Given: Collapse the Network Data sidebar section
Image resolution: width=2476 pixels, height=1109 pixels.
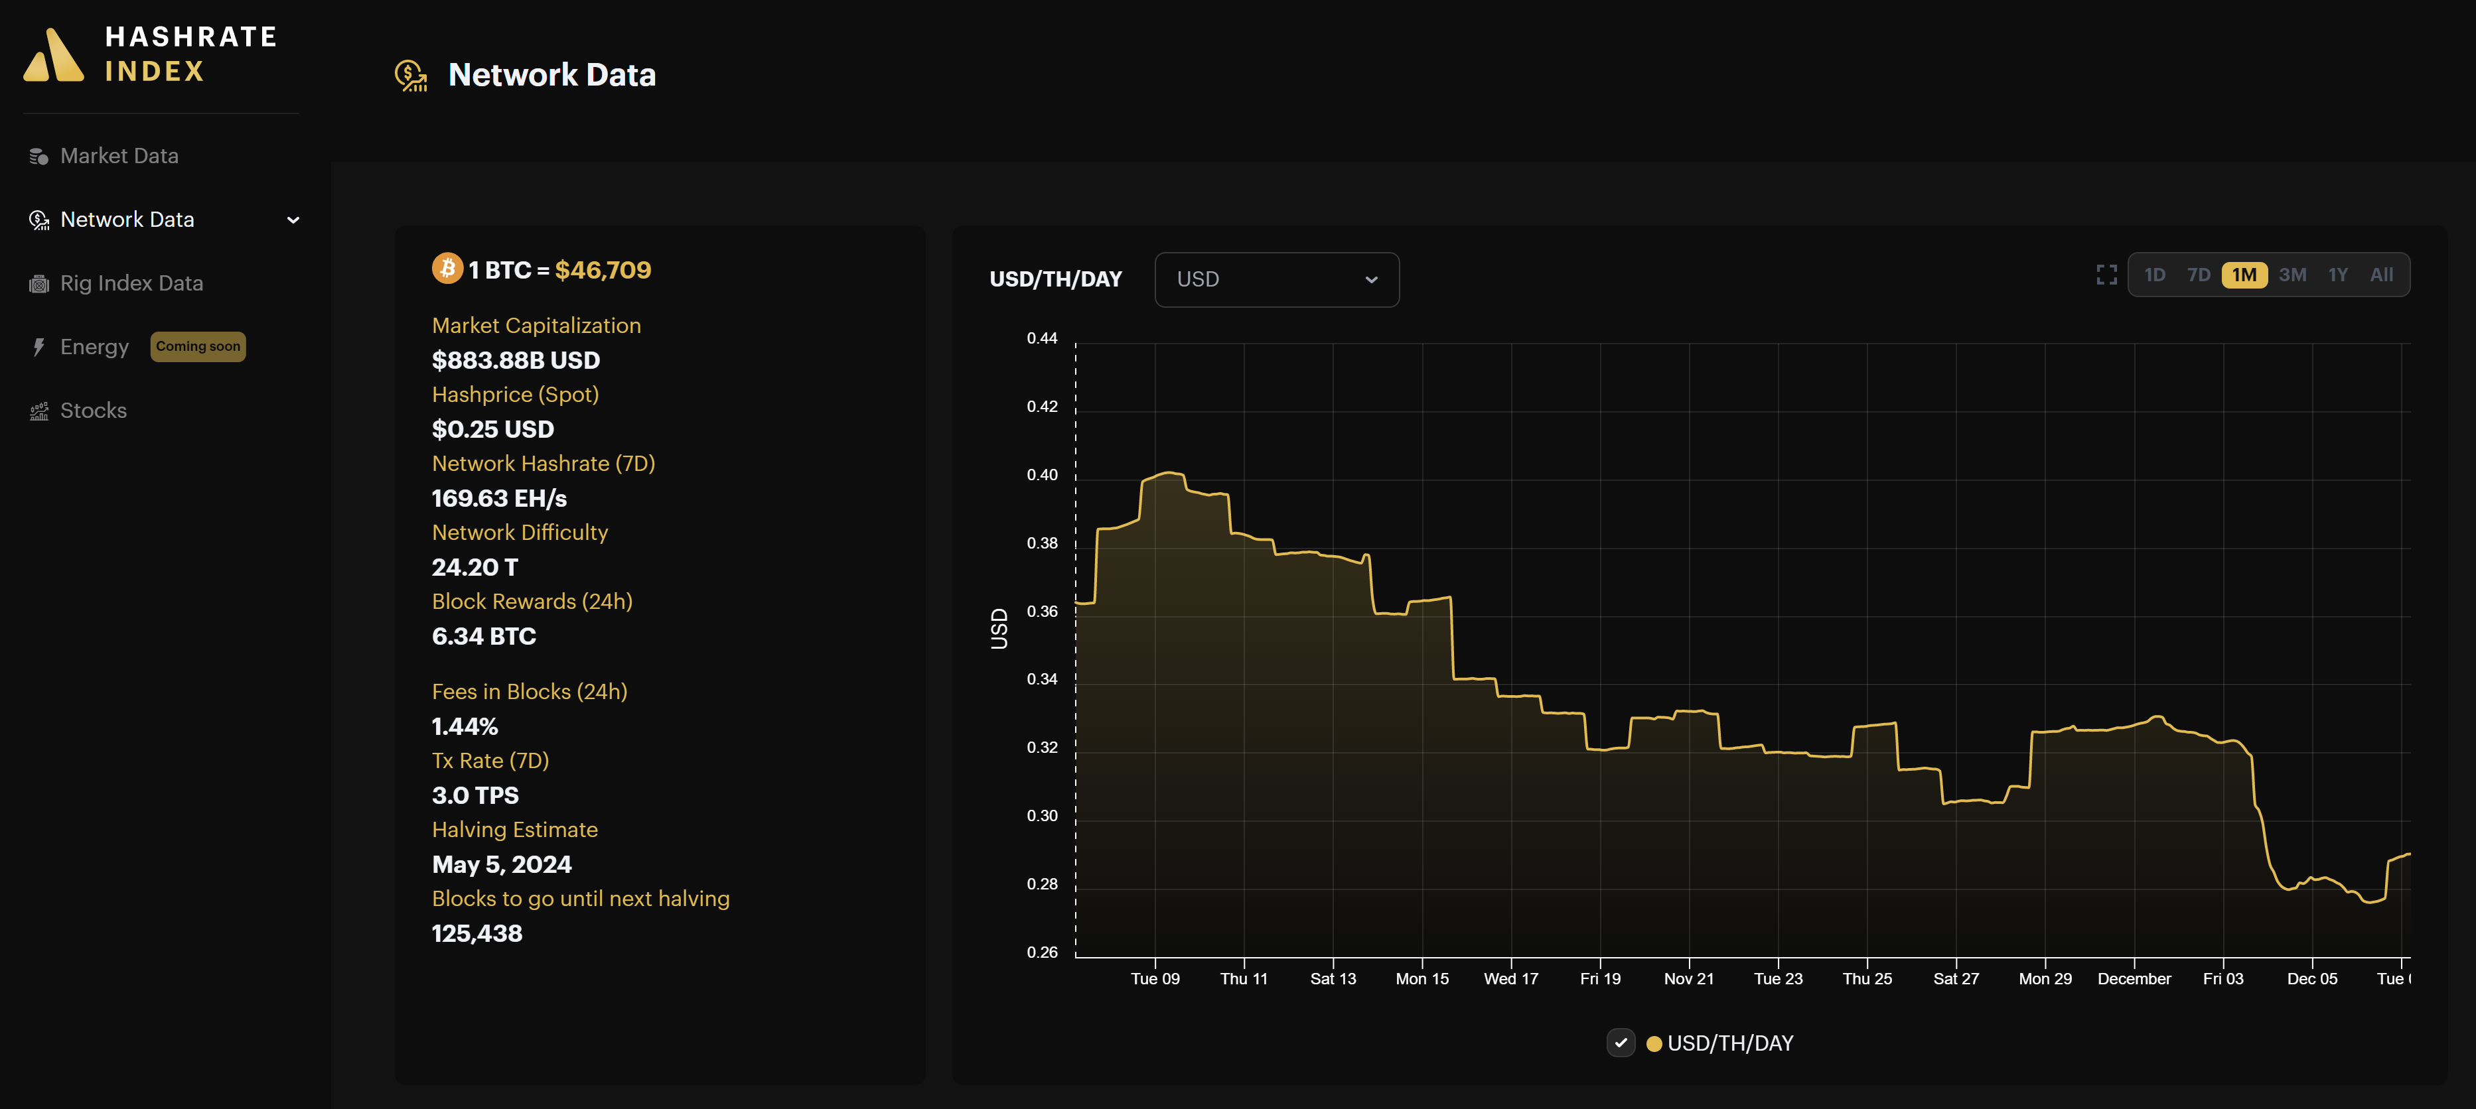Looking at the screenshot, I should click(x=293, y=220).
